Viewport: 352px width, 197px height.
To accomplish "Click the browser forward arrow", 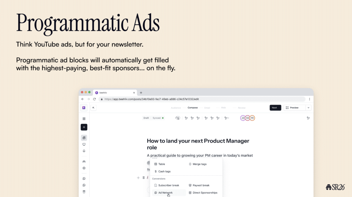I will 88,99.
